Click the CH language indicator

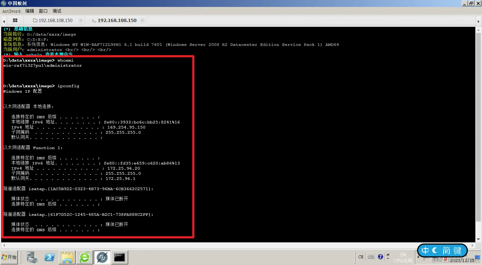361,257
